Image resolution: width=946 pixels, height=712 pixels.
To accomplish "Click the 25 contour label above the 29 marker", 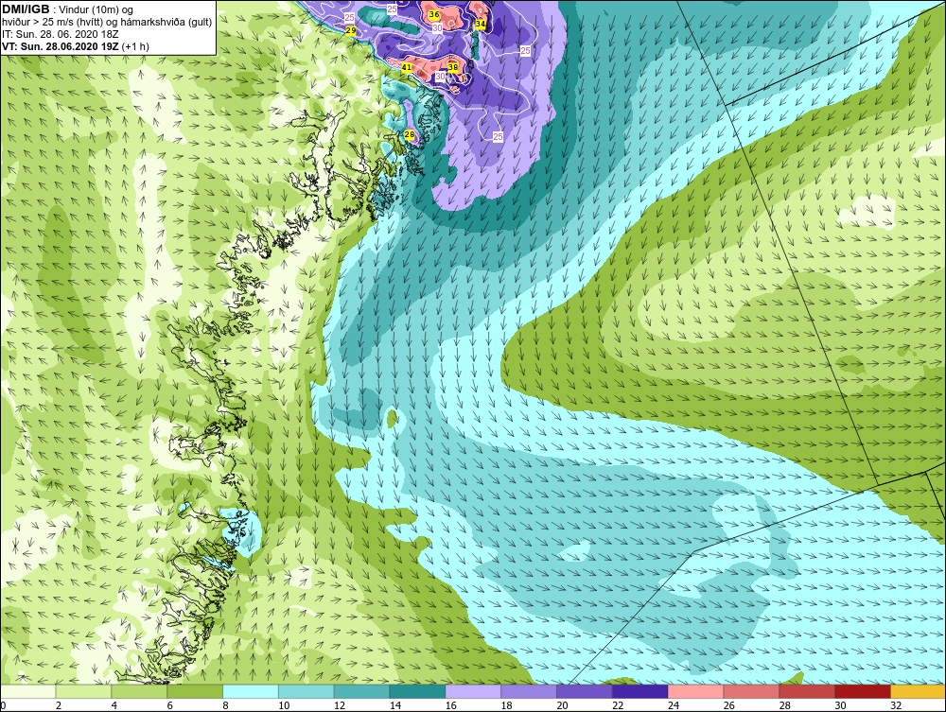I will click(x=349, y=18).
